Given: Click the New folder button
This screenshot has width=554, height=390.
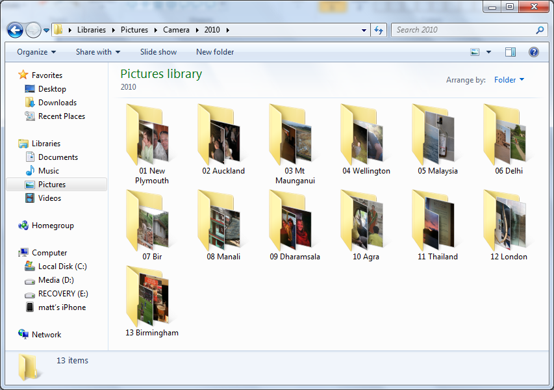Looking at the screenshot, I should [x=215, y=52].
